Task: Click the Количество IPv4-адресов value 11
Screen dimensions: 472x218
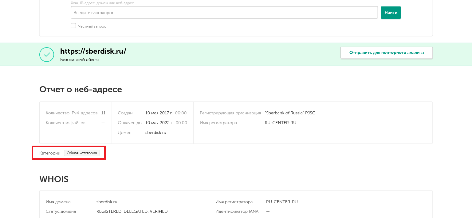Action: pyautogui.click(x=103, y=113)
